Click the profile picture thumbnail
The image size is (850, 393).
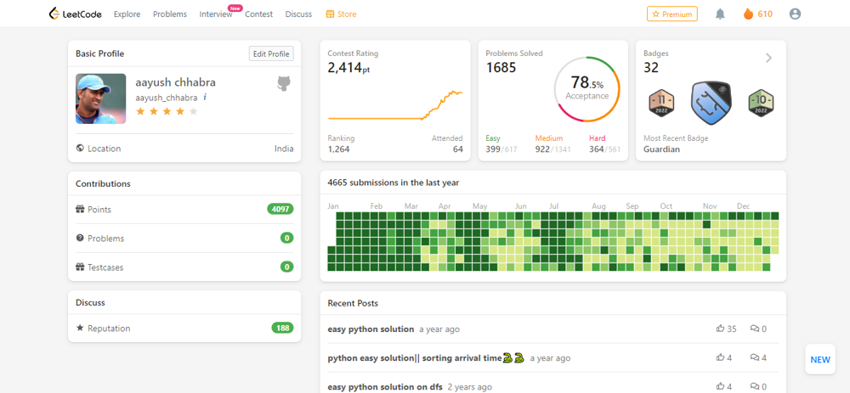101,98
